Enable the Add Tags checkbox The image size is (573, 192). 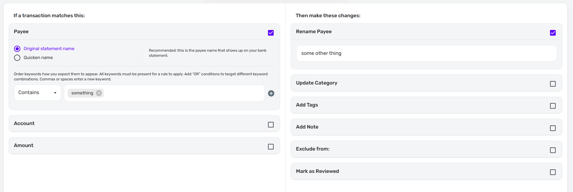(553, 106)
